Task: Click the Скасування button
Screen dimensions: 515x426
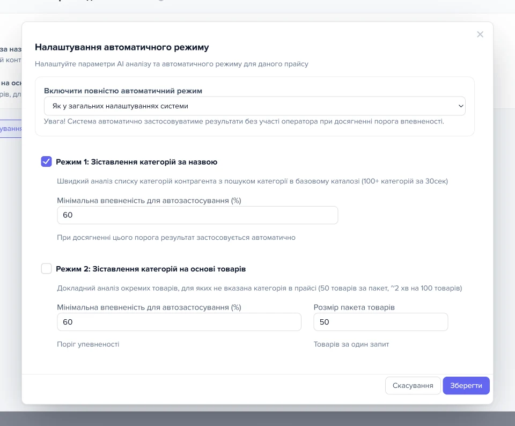Action: click(413, 386)
